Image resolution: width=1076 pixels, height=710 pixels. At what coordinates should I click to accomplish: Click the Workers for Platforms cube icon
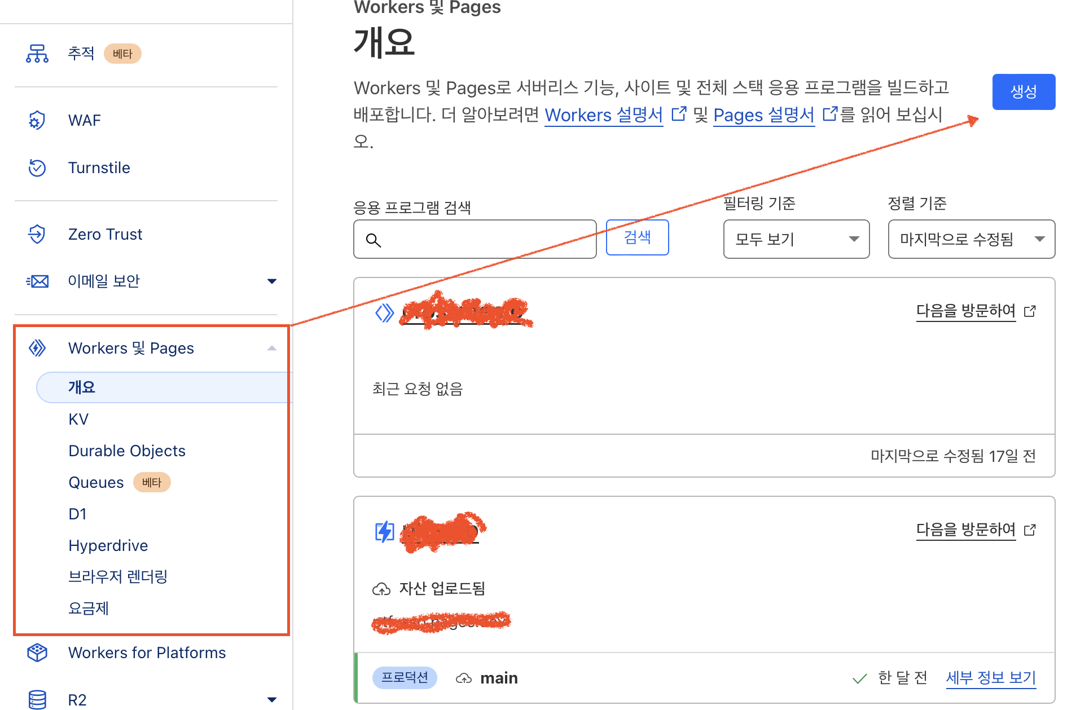(x=37, y=652)
